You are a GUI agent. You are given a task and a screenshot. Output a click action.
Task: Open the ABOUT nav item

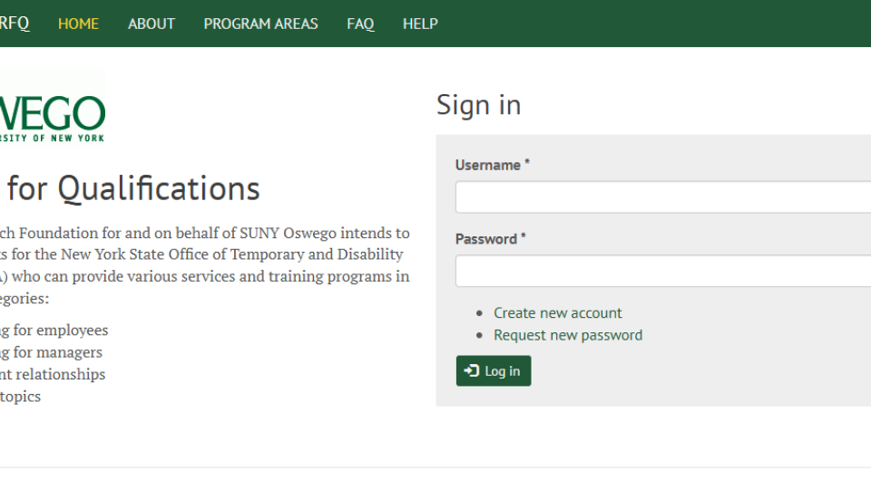(x=152, y=24)
